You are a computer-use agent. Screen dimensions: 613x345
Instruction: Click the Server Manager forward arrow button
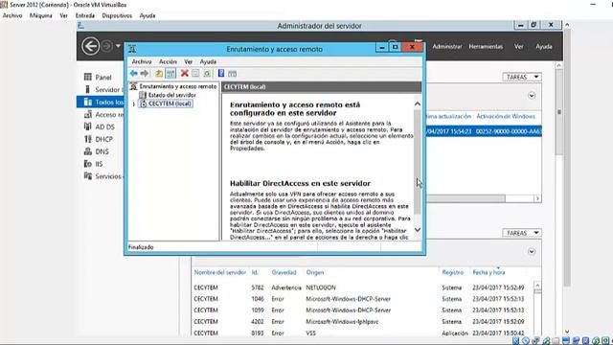106,46
